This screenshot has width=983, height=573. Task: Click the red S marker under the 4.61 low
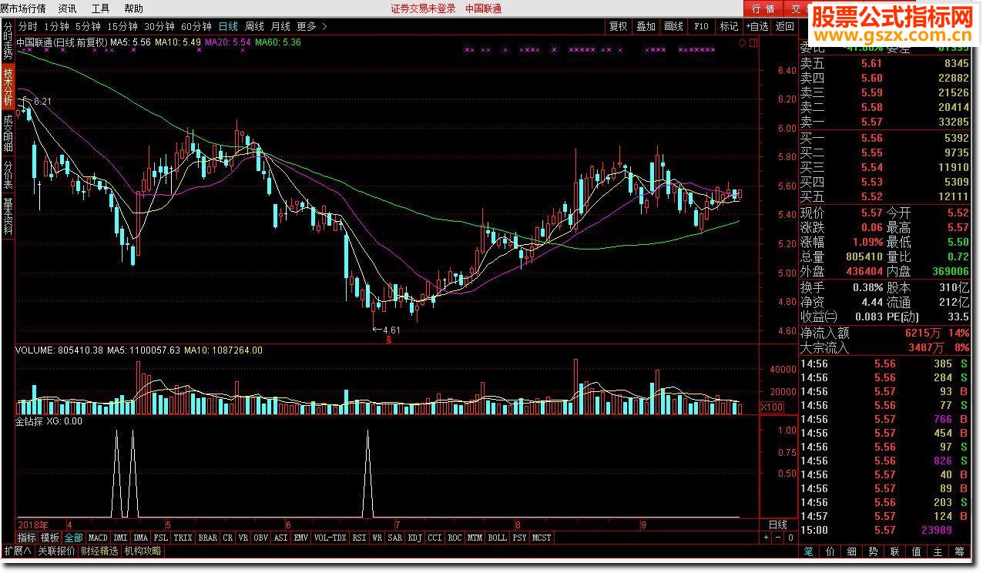tap(391, 338)
